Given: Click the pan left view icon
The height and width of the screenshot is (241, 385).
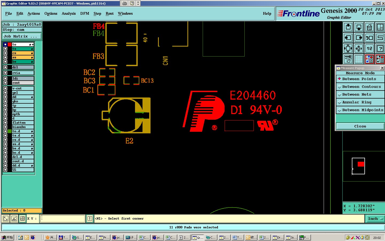Looking at the screenshot, I should point(348,38).
